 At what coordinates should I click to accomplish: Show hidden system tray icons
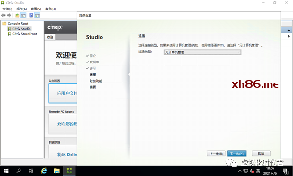[x=240, y=171]
